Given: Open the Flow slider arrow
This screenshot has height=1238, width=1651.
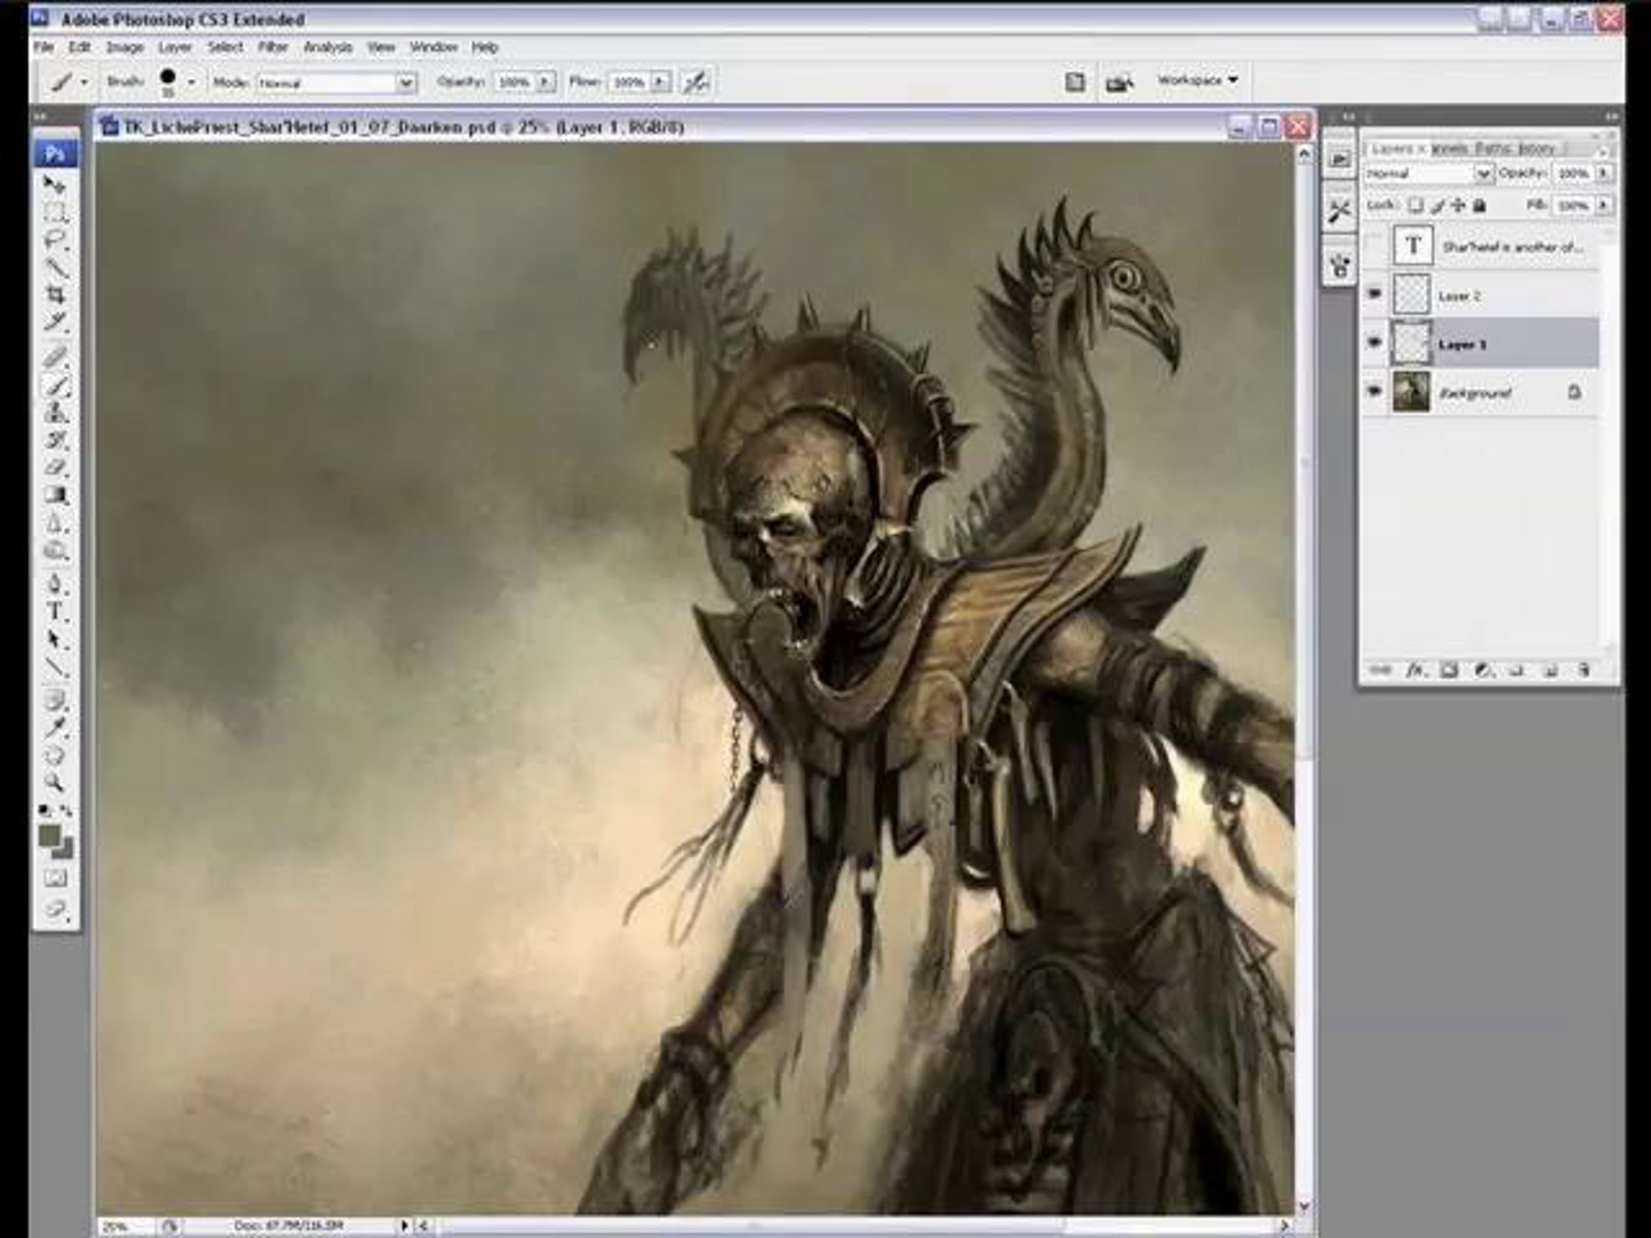Looking at the screenshot, I should (661, 81).
